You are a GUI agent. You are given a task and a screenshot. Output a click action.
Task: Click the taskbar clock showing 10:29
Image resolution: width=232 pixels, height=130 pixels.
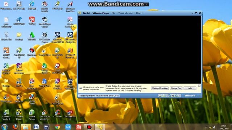(x=223, y=127)
